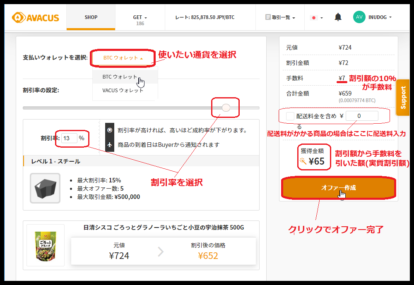Click the 割引率 percentage input field

70,138
